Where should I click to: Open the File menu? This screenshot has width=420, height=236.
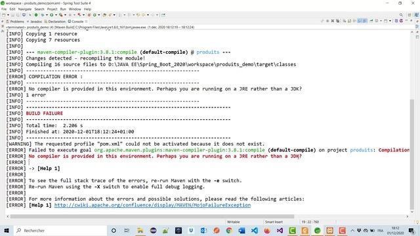pyautogui.click(x=4, y=9)
